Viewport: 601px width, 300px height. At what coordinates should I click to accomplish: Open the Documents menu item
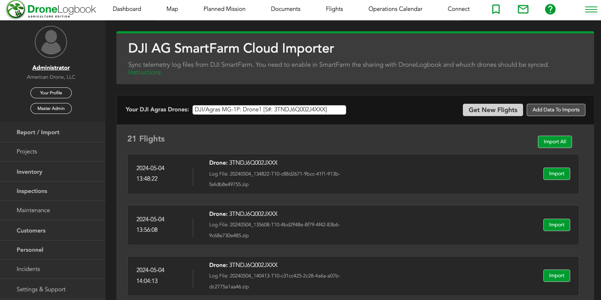click(x=286, y=9)
